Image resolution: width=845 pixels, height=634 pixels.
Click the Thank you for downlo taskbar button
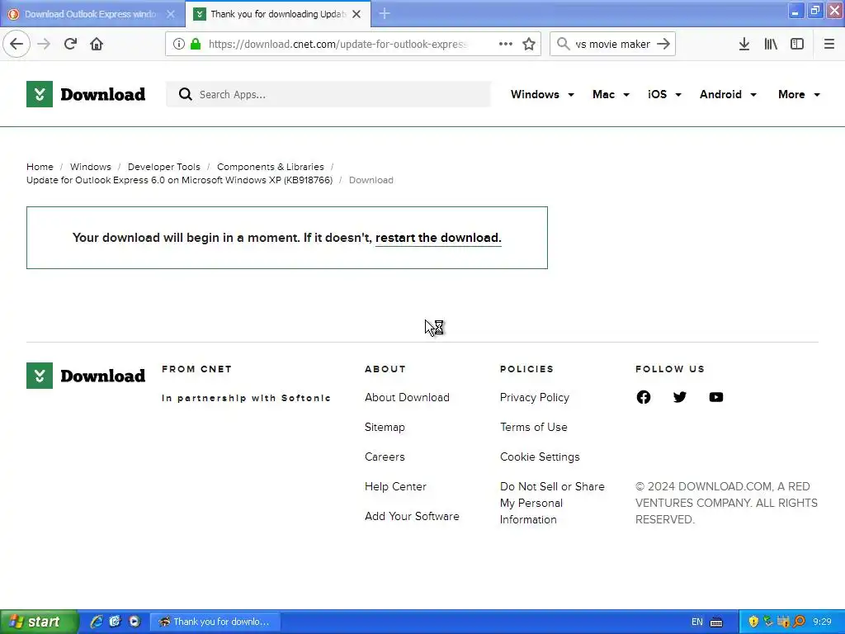215,622
